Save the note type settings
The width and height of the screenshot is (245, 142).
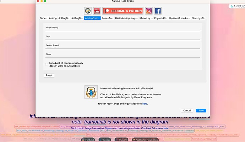click(201, 111)
